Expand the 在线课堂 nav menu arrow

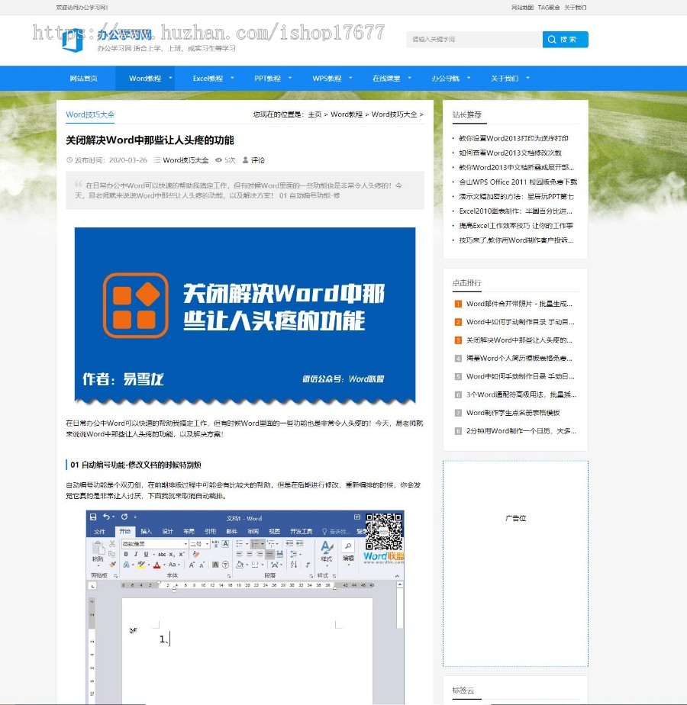click(x=409, y=78)
